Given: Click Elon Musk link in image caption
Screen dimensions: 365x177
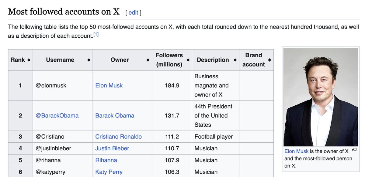Looking at the screenshot, I should coord(297,151).
